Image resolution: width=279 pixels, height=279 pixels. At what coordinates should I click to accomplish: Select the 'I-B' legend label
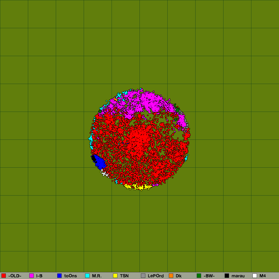click(39, 276)
